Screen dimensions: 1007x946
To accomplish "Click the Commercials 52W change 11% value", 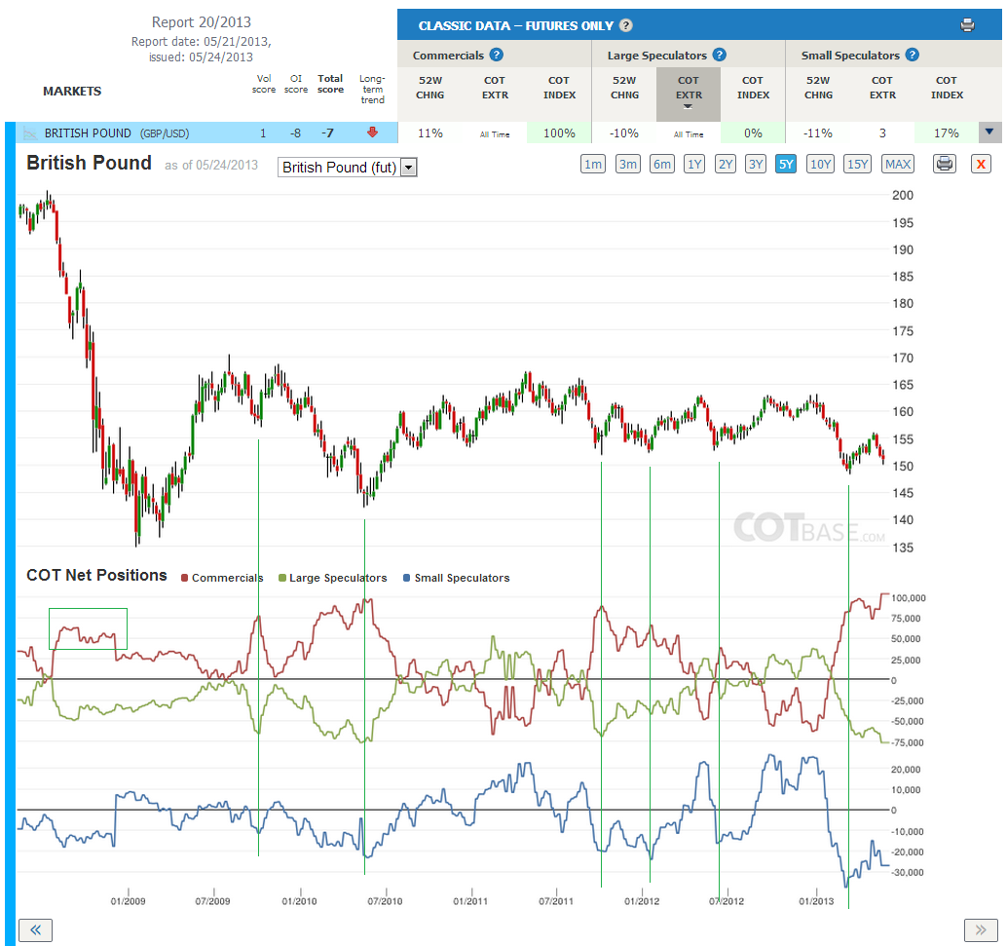I will [x=430, y=133].
